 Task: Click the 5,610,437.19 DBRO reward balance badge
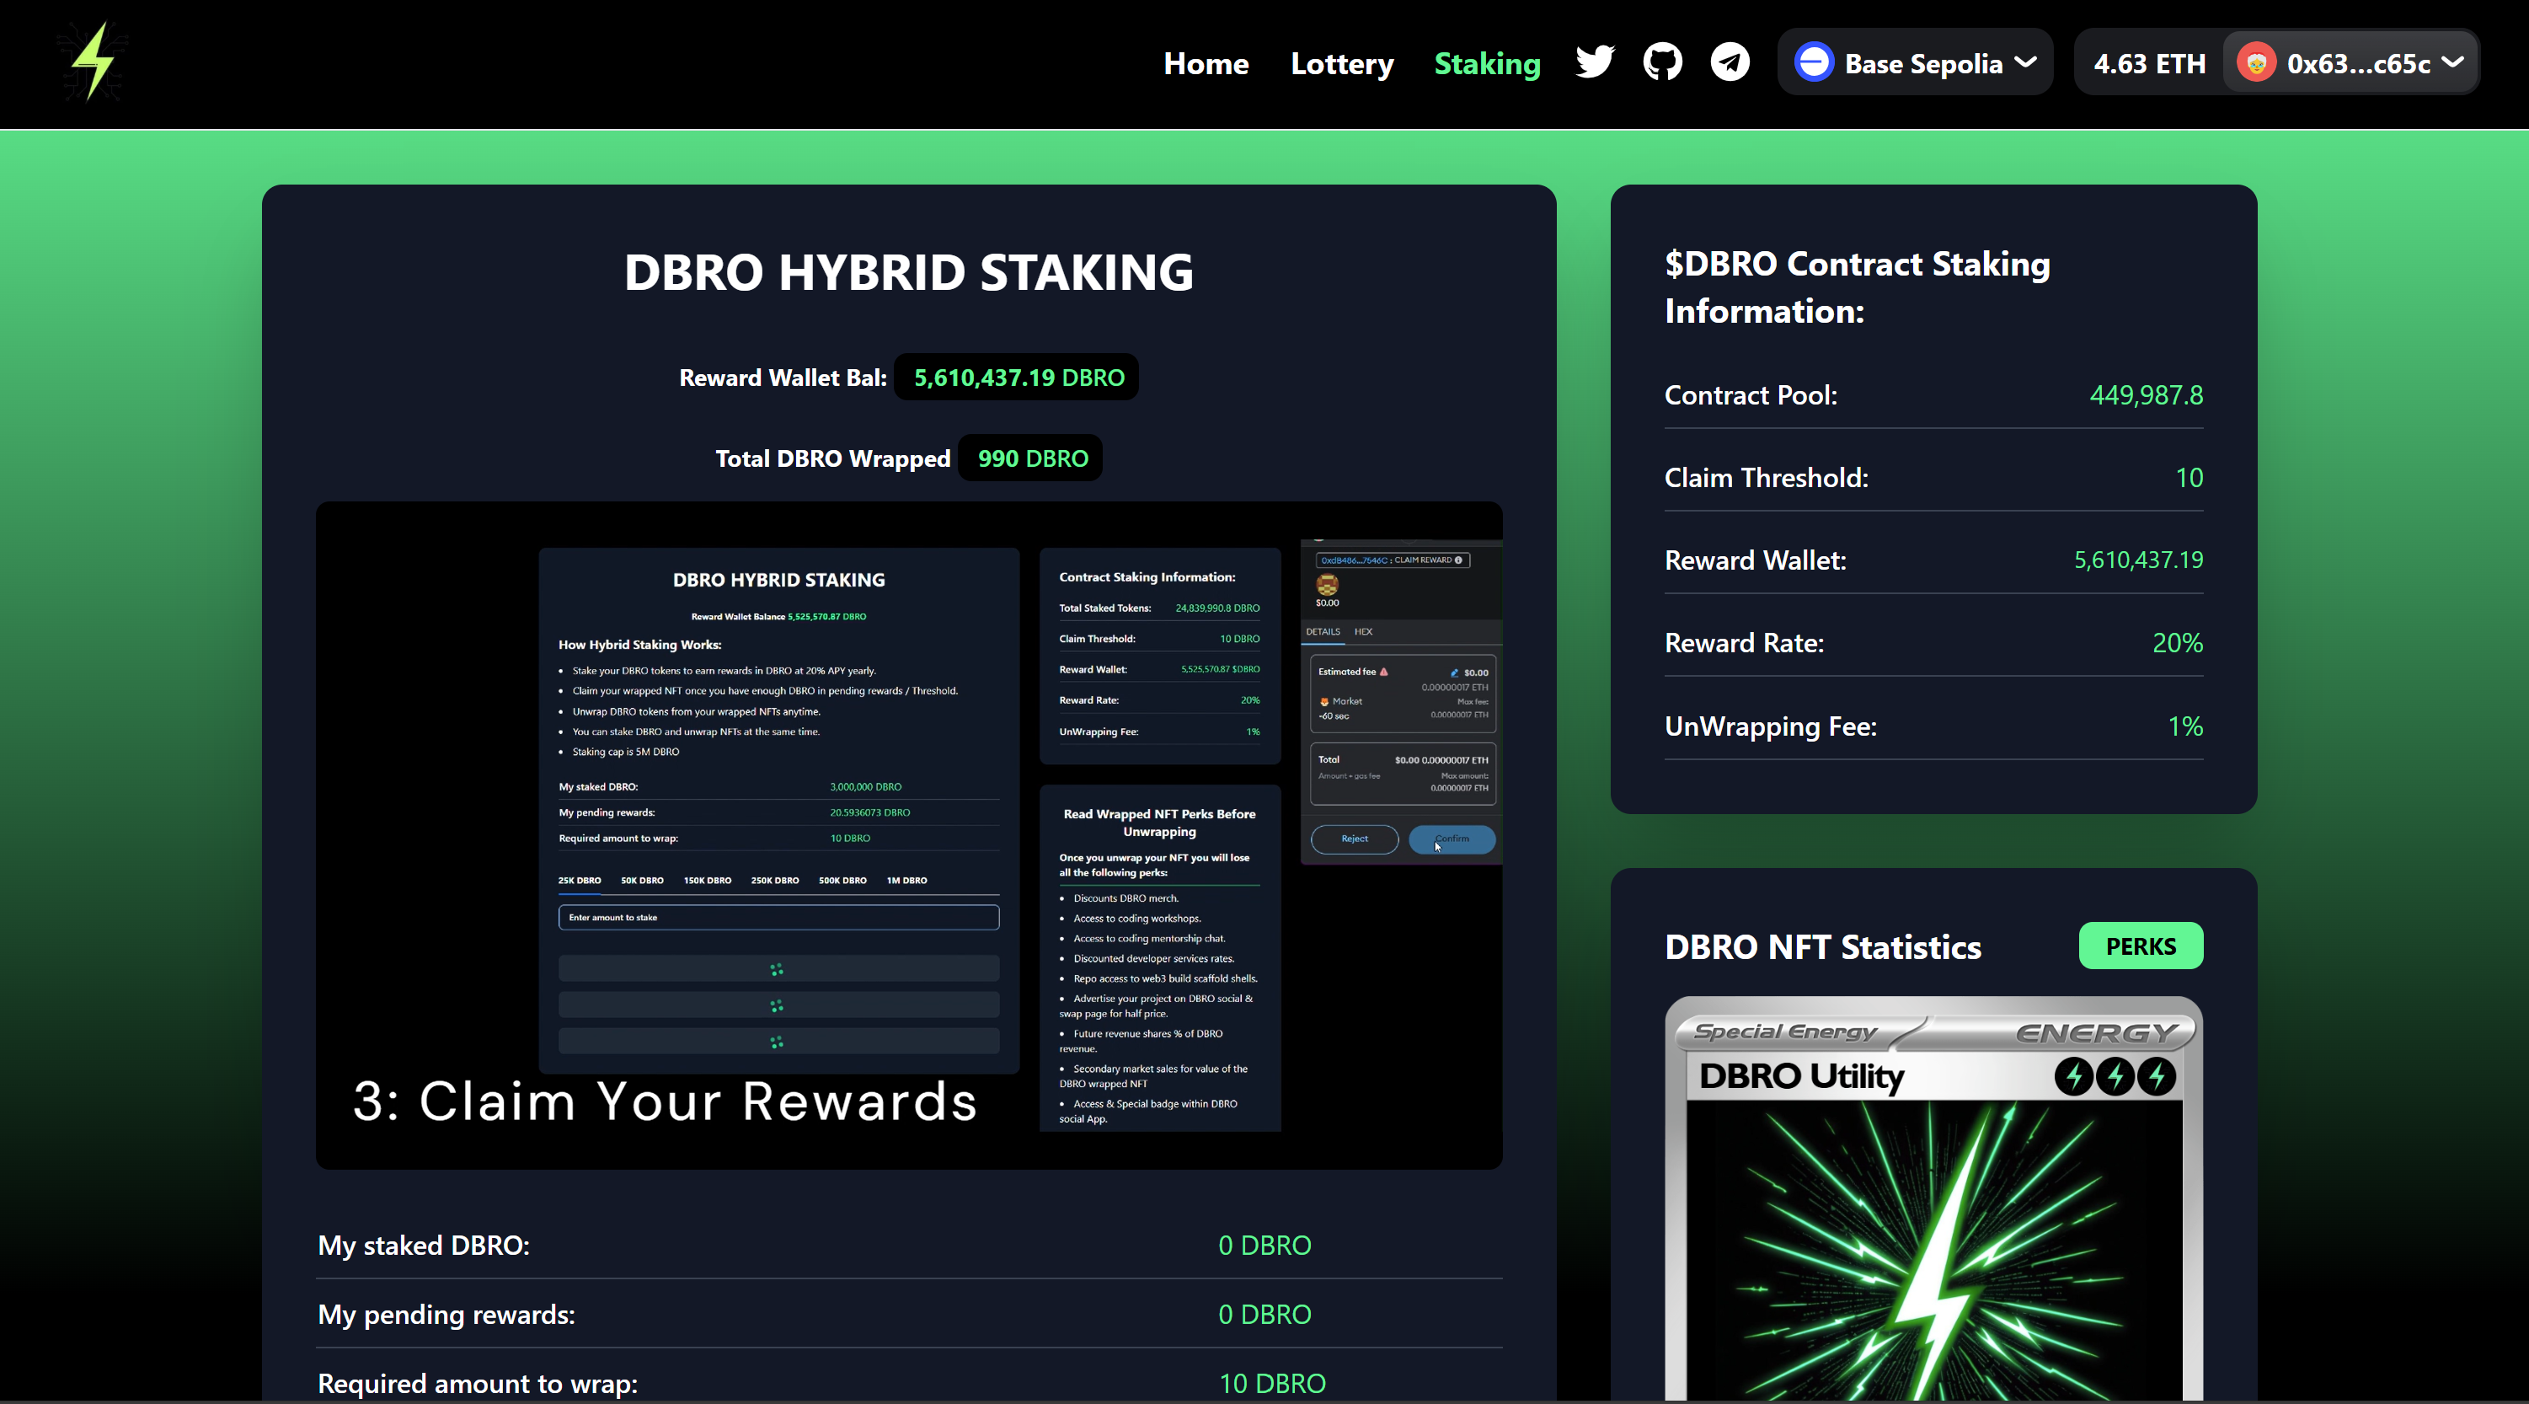[x=1017, y=378]
